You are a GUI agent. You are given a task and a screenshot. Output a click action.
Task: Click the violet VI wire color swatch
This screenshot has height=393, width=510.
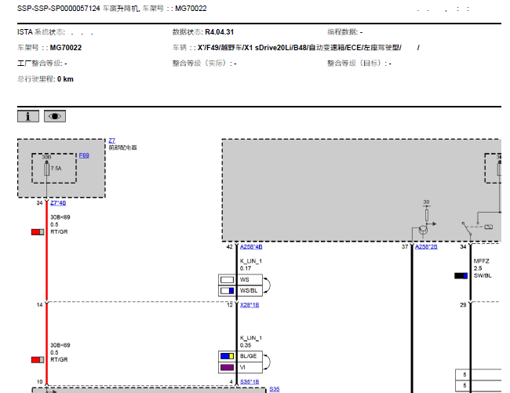[227, 367]
